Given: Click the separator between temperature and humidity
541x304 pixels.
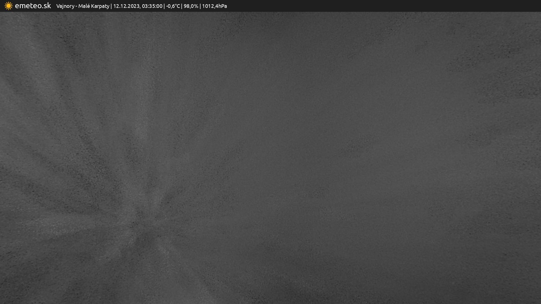Looking at the screenshot, I should [182, 6].
